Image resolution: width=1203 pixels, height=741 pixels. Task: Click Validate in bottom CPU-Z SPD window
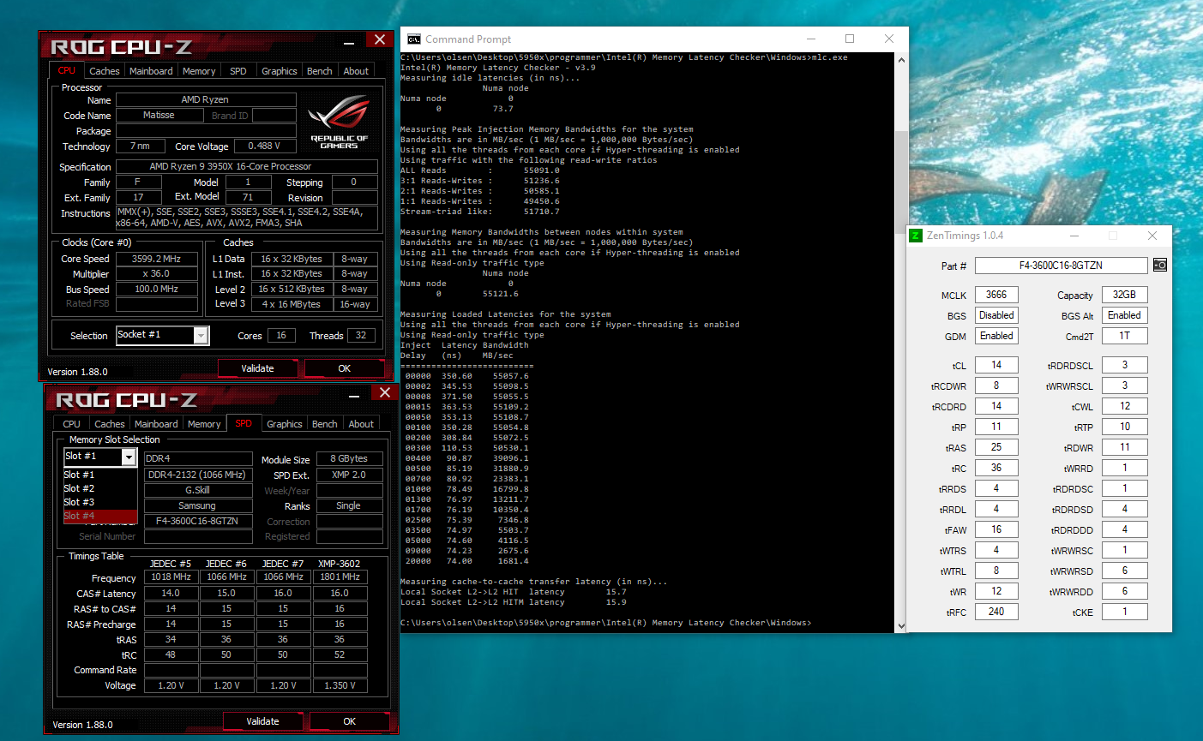point(262,721)
